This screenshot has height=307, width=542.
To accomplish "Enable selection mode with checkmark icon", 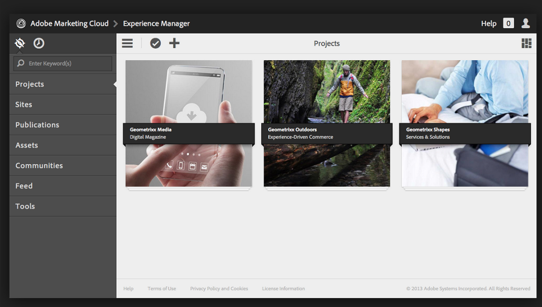I will coord(156,43).
